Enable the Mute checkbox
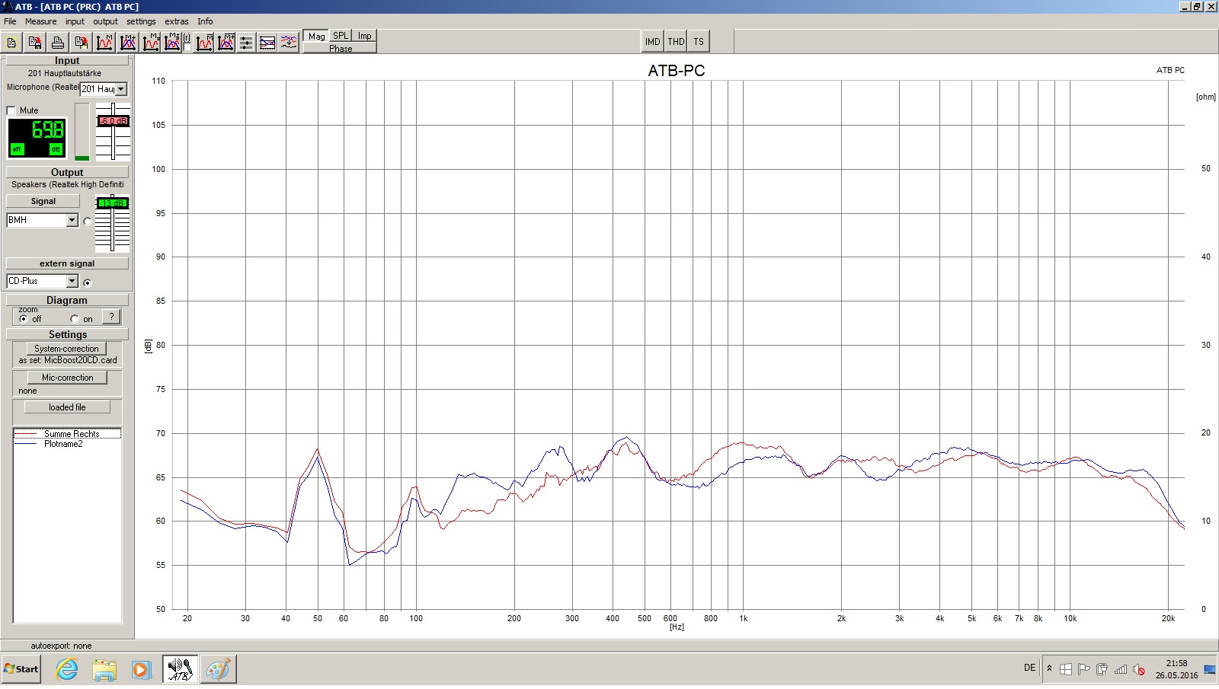This screenshot has height=689, width=1219. point(11,110)
